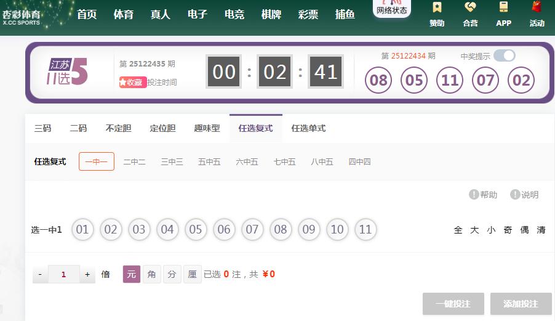Pick number ball 07

[x=252, y=230]
